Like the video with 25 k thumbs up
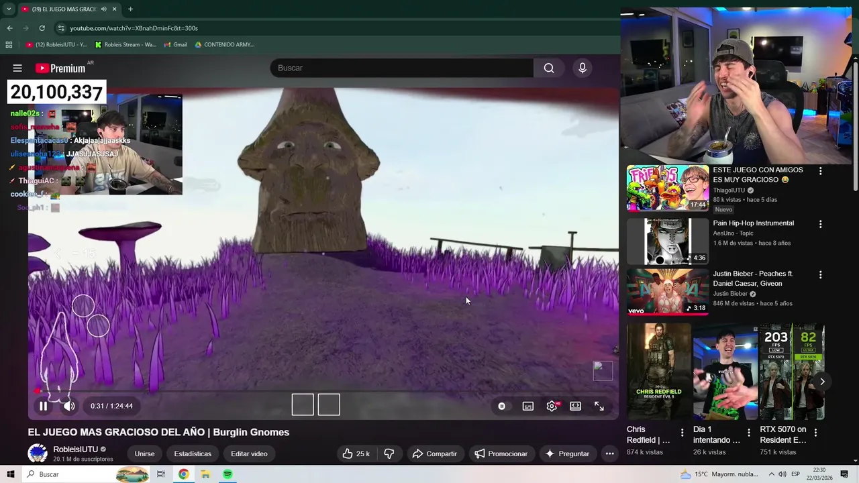This screenshot has width=859, height=483. click(x=356, y=453)
